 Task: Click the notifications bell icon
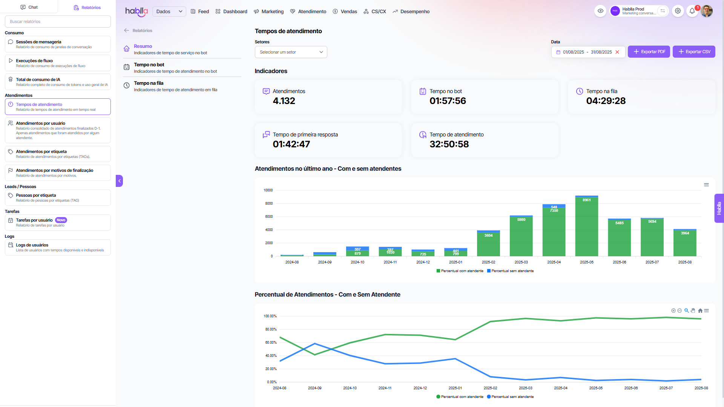click(x=692, y=11)
